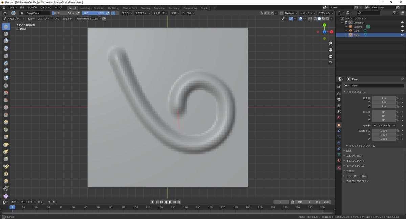Open the View Layer properties tab
This screenshot has height=219, width=406.
(339, 106)
